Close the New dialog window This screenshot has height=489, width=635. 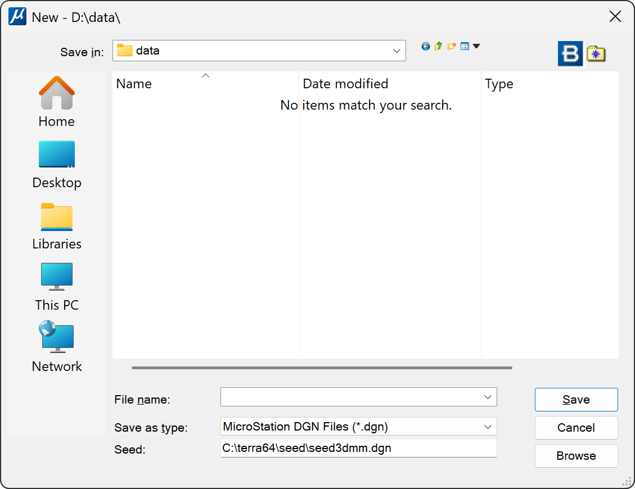click(x=615, y=17)
